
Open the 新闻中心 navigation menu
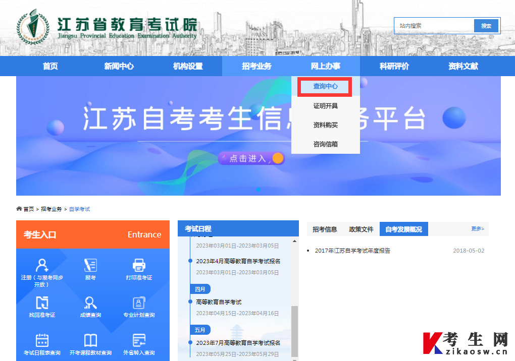(x=119, y=66)
